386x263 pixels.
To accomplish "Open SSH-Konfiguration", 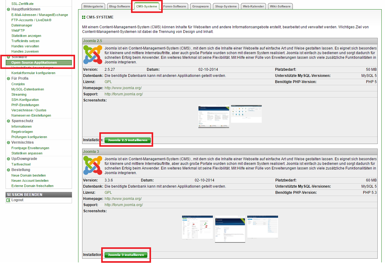I will 25,100.
